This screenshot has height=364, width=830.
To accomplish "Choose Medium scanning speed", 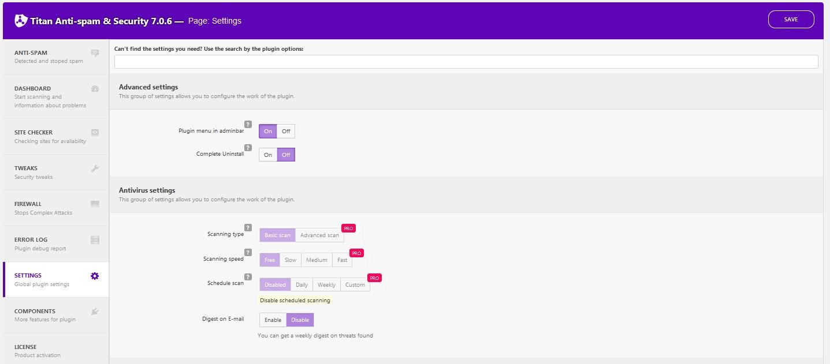I will coord(317,260).
